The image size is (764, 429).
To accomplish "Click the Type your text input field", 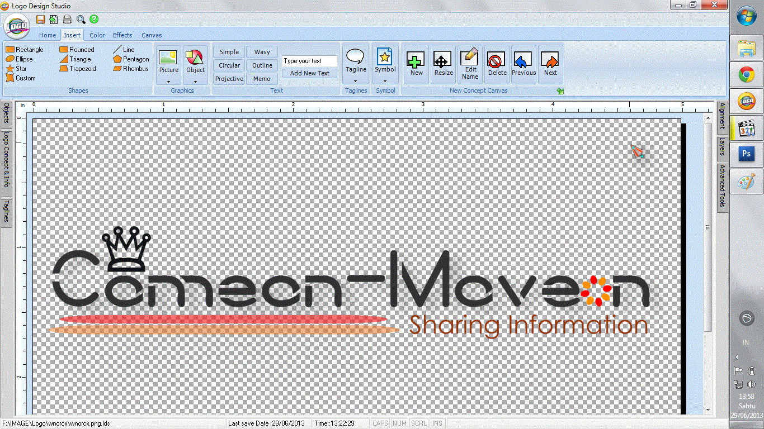I will click(310, 61).
